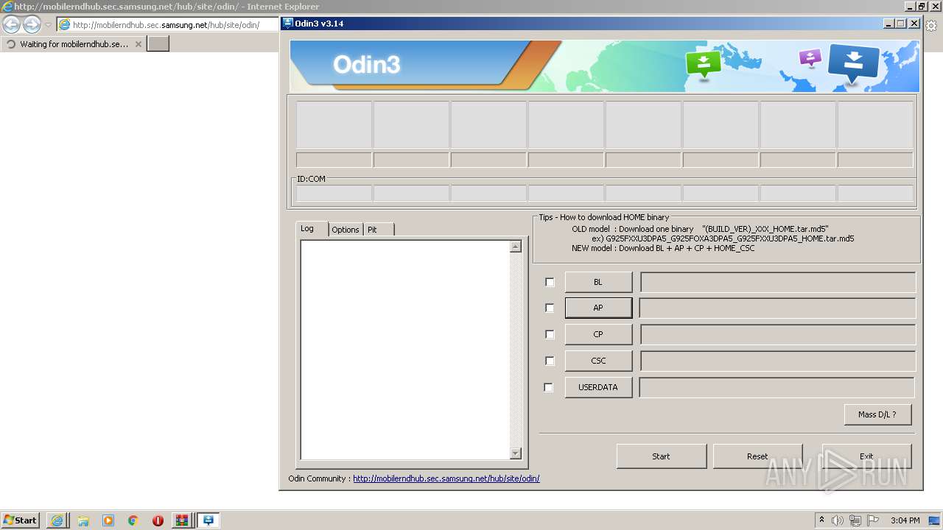The image size is (943, 530).
Task: Close the loading IE tab
Action: (138, 44)
